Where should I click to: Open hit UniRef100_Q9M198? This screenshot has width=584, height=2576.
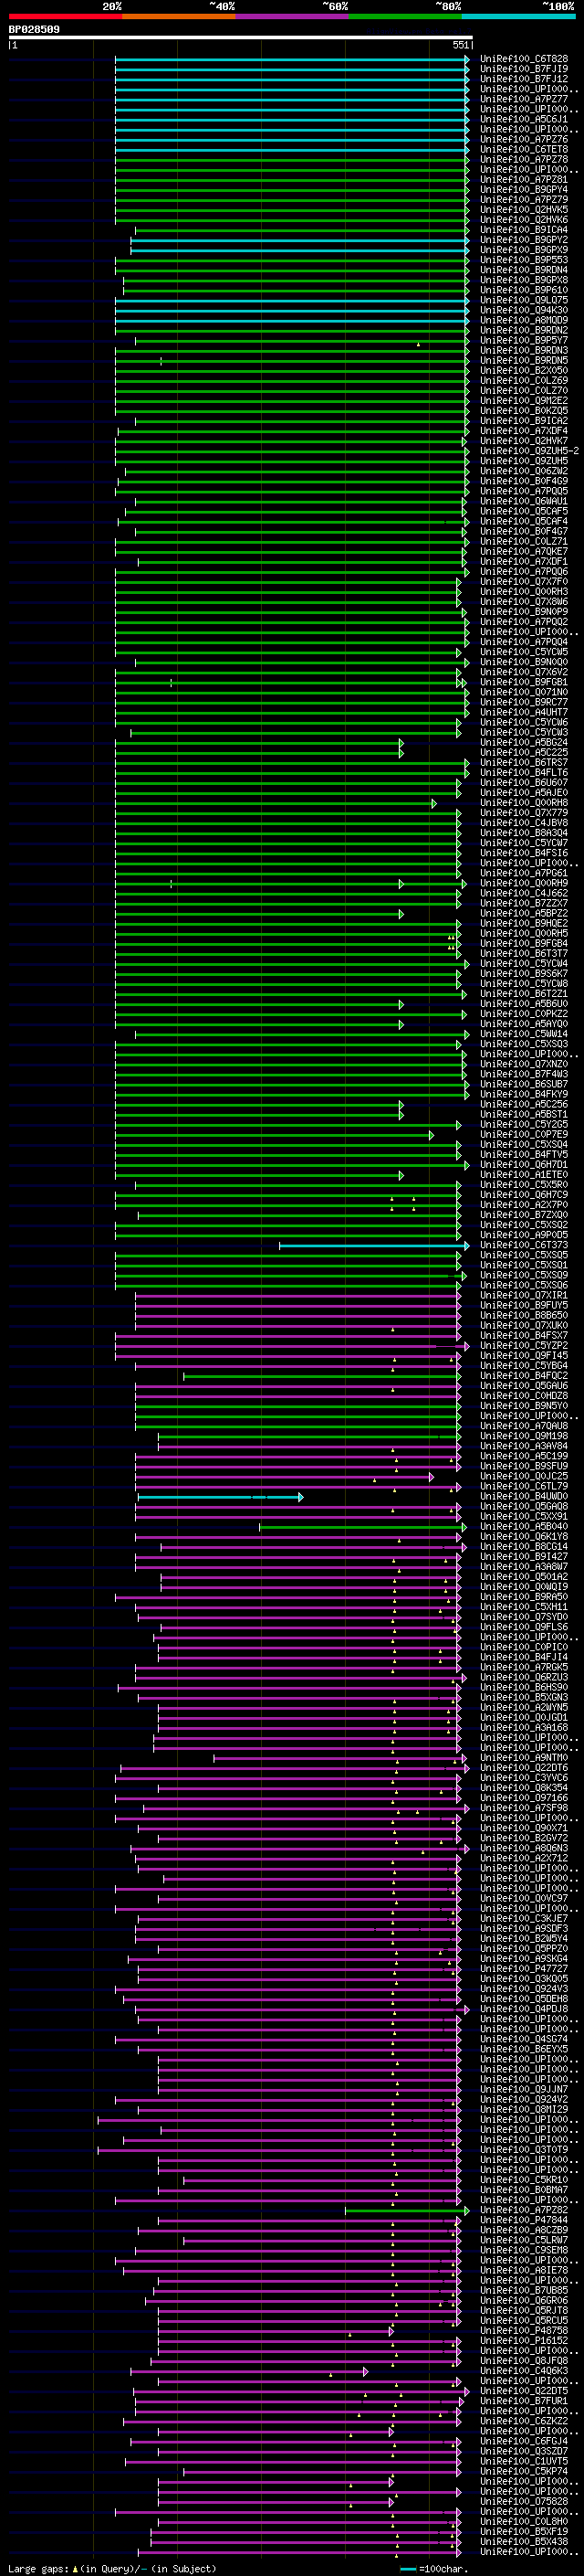point(524,1436)
